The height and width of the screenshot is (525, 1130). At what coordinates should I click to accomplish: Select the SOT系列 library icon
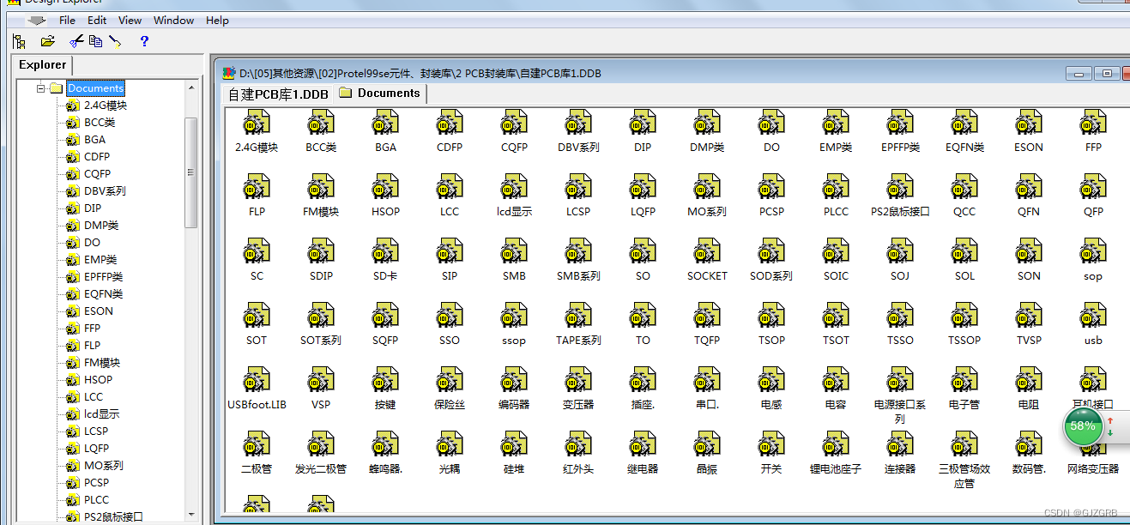click(321, 316)
